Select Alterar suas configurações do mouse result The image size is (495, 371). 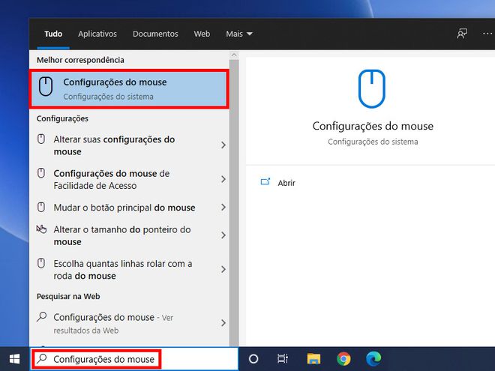coord(129,145)
